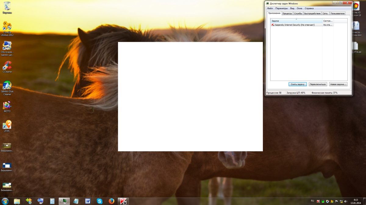366x205 pixels.
Task: Click the Новая задача button
Action: pos(338,84)
